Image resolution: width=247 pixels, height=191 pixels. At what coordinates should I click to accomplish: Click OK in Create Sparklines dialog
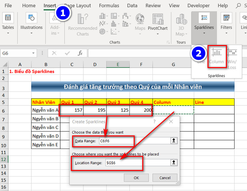(136, 178)
